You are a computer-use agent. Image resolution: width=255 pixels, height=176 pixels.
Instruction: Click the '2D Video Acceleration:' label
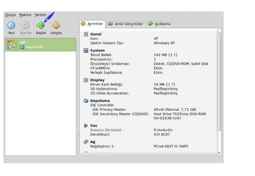[110, 93]
